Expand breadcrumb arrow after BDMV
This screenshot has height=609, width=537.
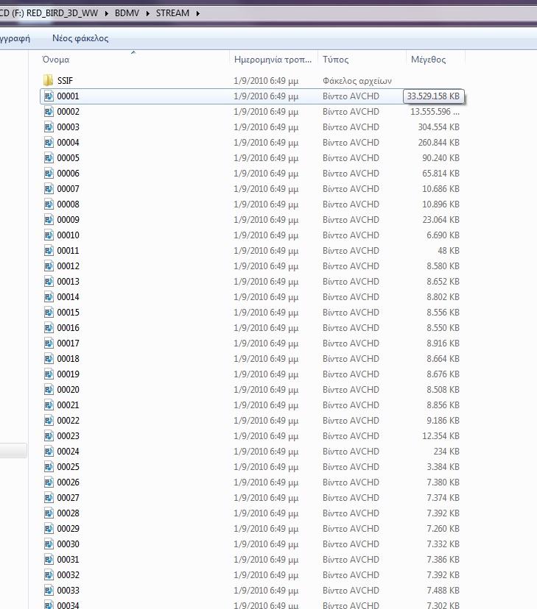[148, 13]
